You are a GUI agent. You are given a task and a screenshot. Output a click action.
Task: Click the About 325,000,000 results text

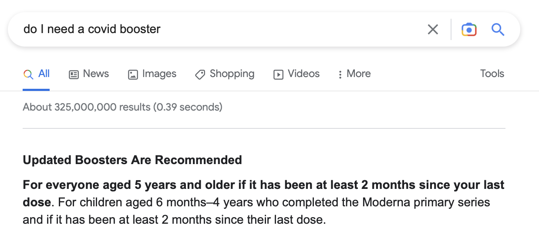point(122,107)
